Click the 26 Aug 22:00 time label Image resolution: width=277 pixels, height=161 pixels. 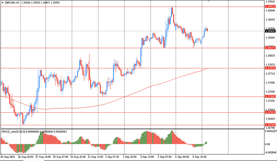[25, 157]
